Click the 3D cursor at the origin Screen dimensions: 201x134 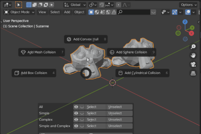pos(113,83)
